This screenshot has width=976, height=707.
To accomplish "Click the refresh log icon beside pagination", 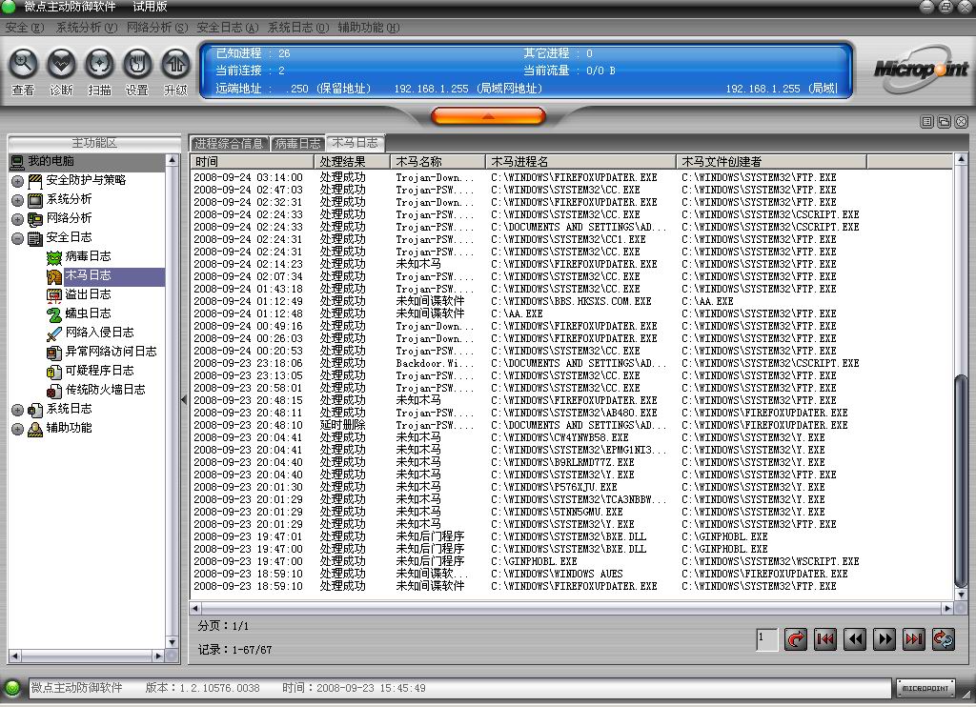I will coord(943,639).
